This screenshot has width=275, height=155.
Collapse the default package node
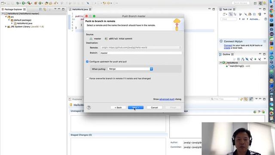9,20
